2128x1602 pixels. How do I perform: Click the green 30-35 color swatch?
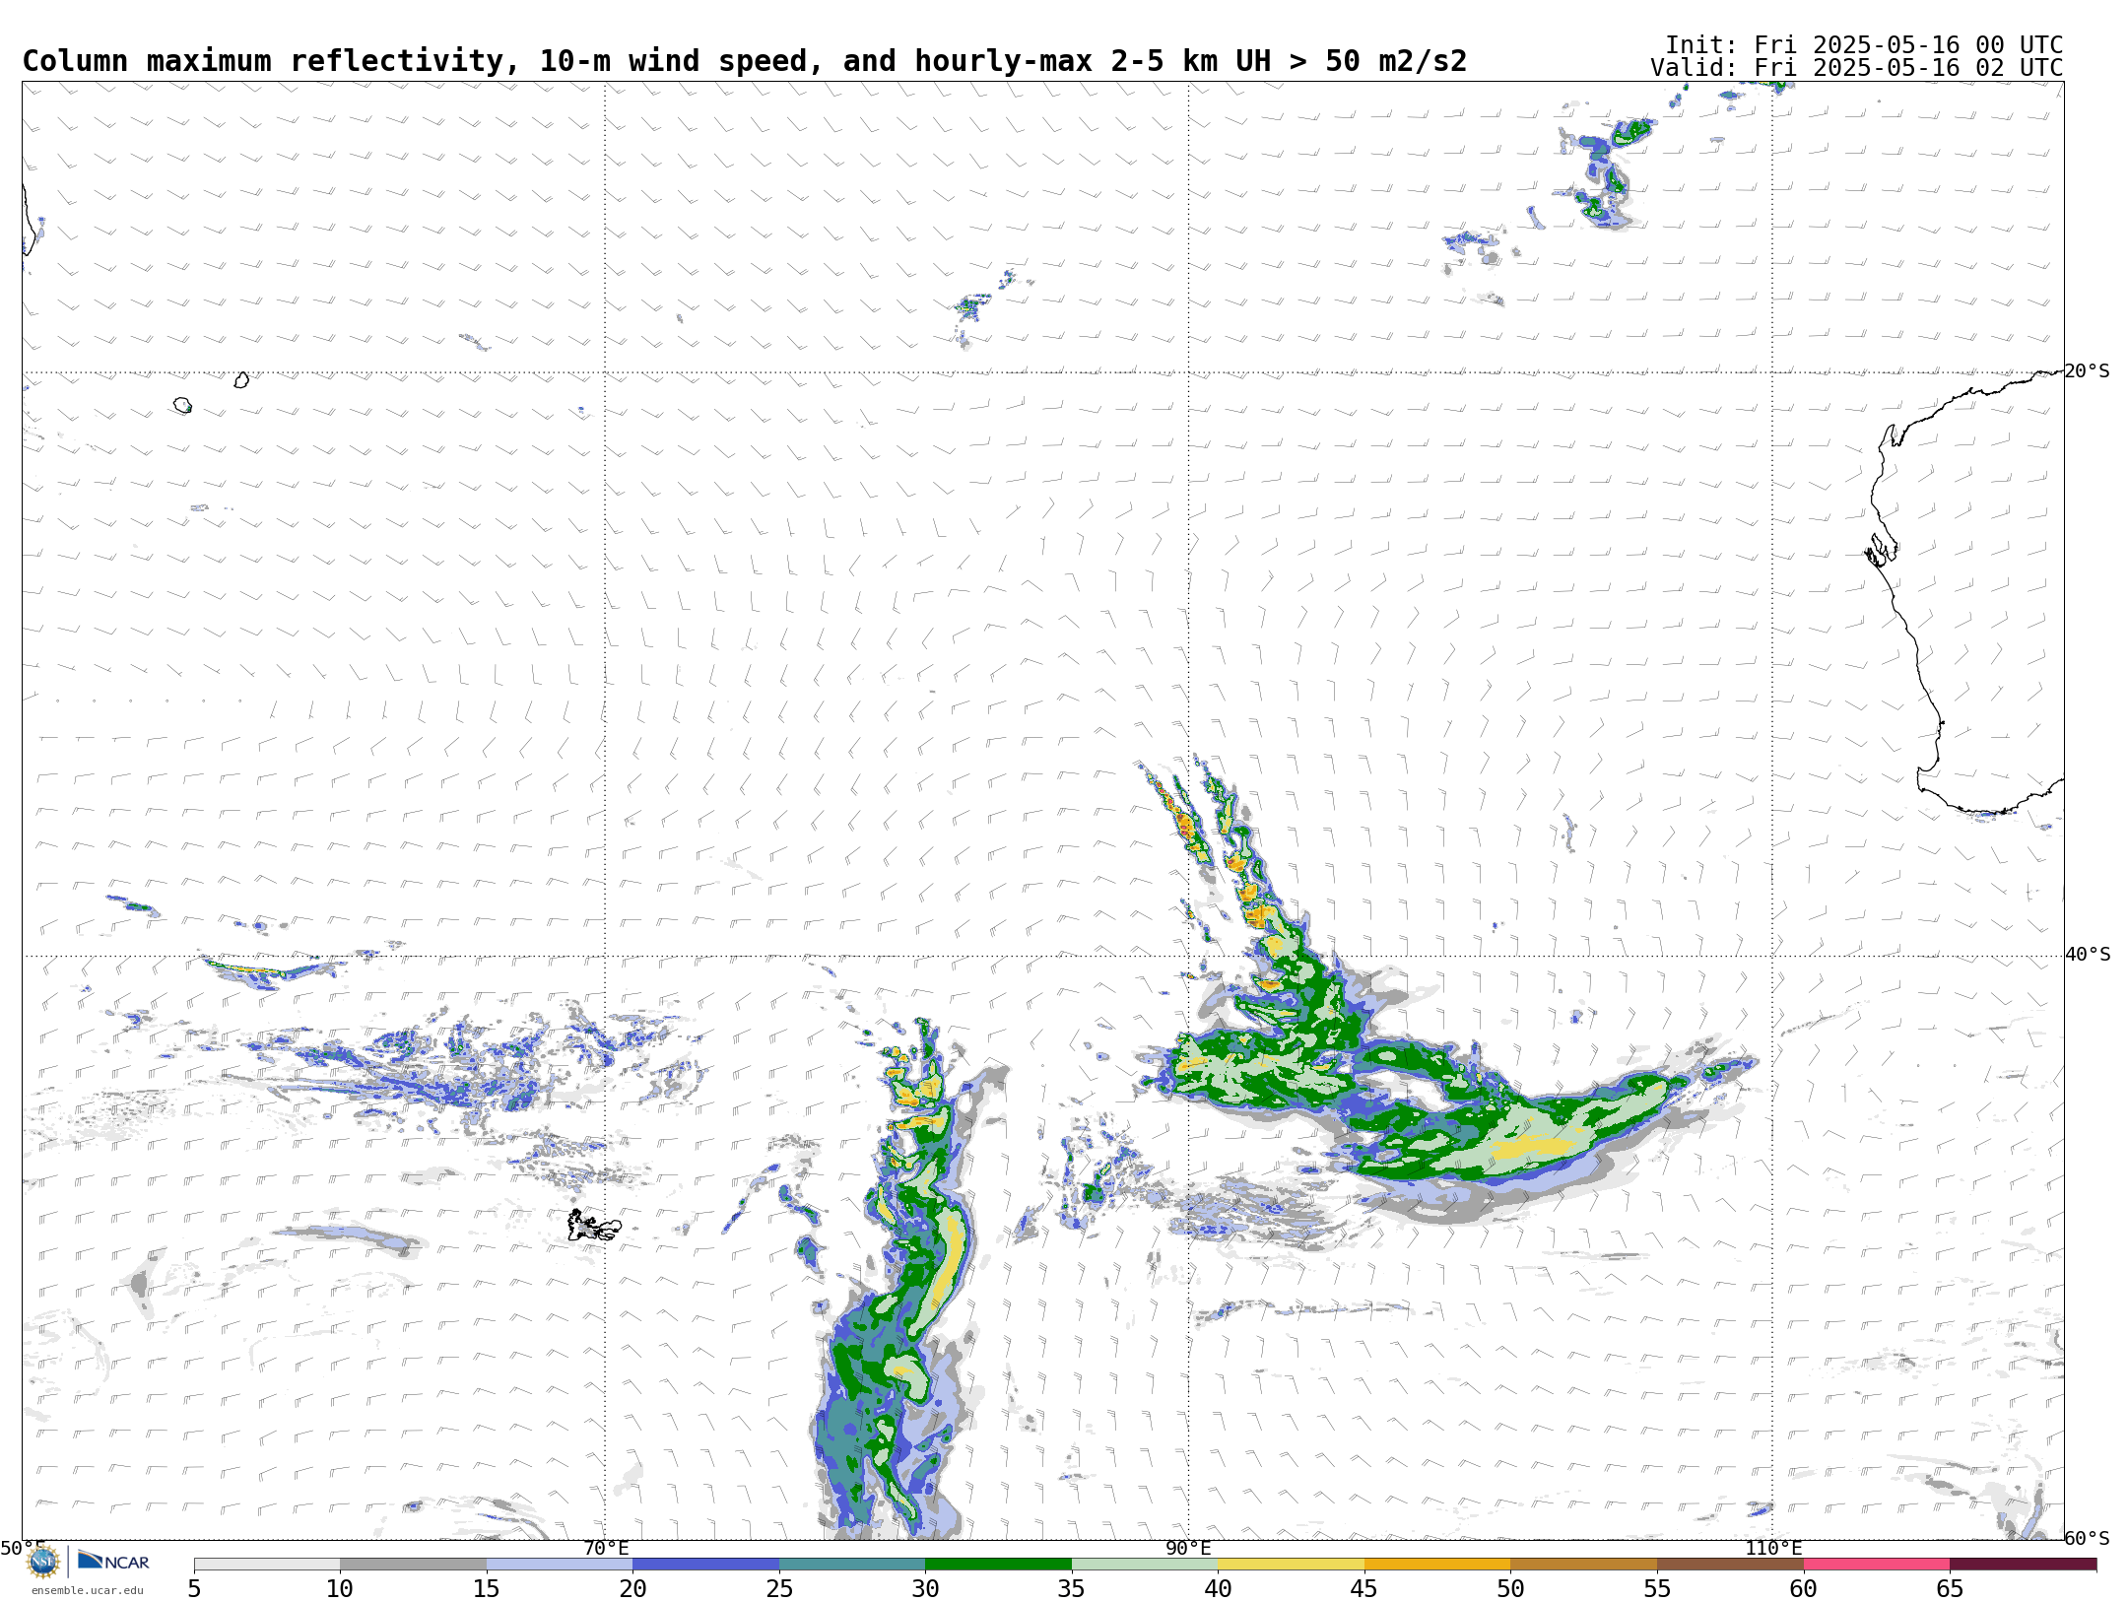point(998,1565)
